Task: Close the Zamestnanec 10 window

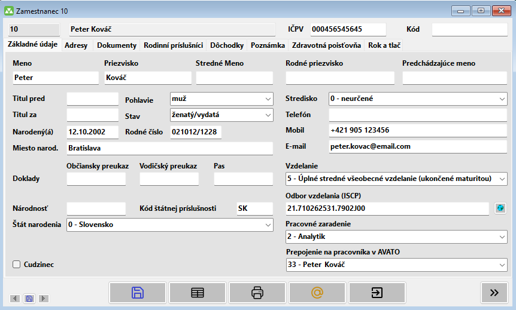Action: point(501,11)
